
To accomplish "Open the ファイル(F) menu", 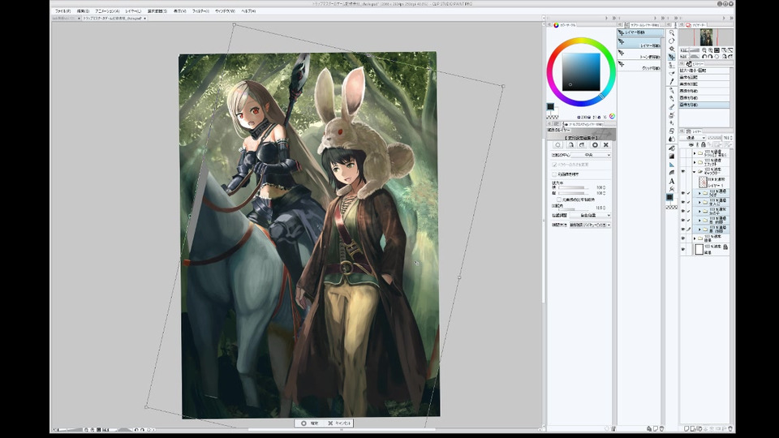I will point(62,11).
